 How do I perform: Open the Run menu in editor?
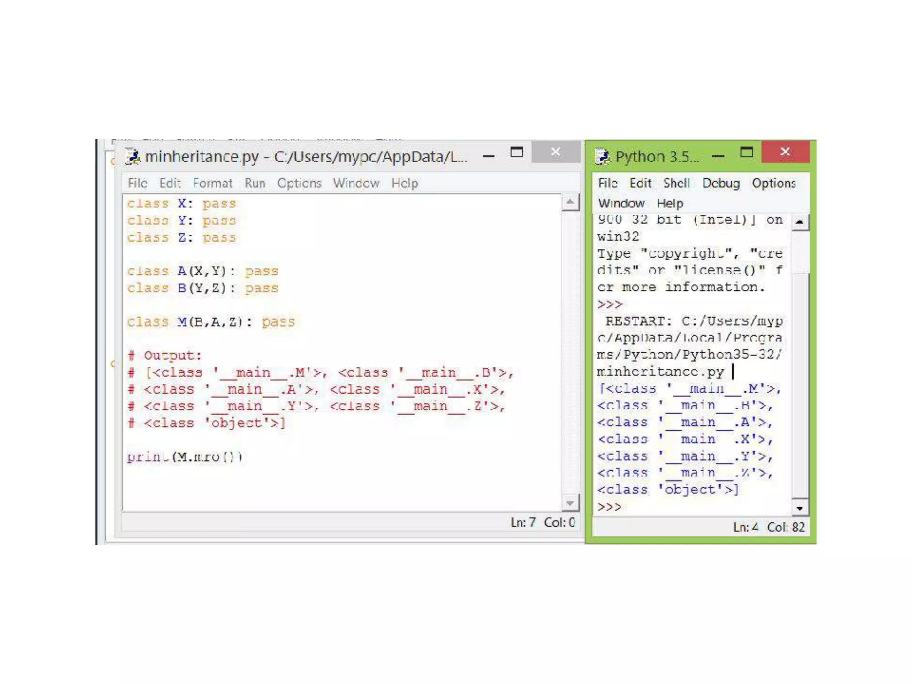click(x=255, y=183)
